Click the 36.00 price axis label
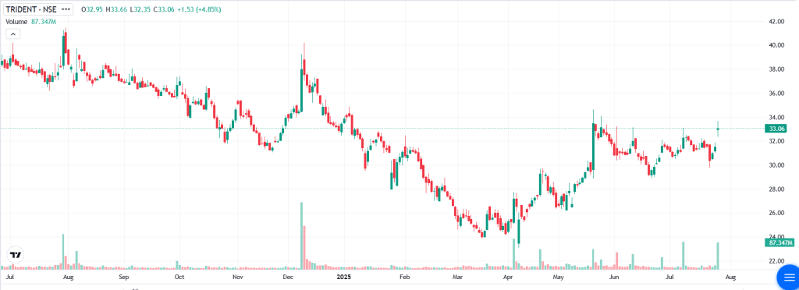The image size is (799, 290). click(x=776, y=93)
